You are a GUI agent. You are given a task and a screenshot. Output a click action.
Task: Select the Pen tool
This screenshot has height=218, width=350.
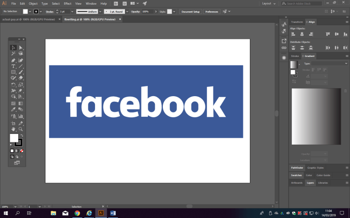point(13,60)
